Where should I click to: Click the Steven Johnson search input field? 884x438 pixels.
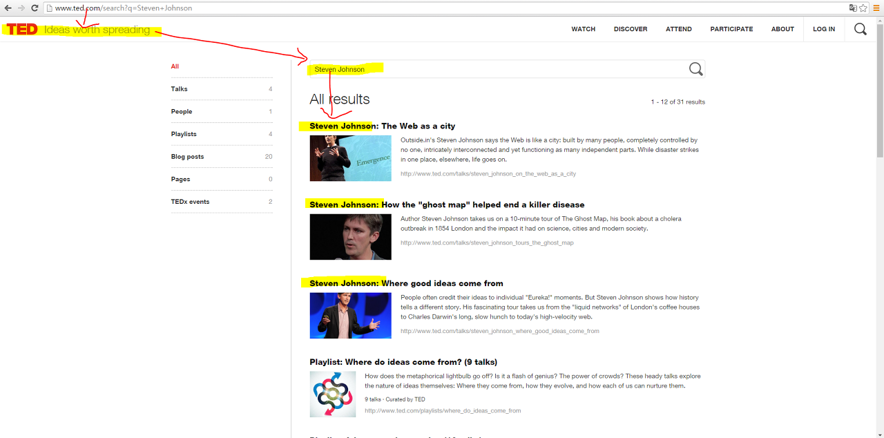(x=497, y=69)
